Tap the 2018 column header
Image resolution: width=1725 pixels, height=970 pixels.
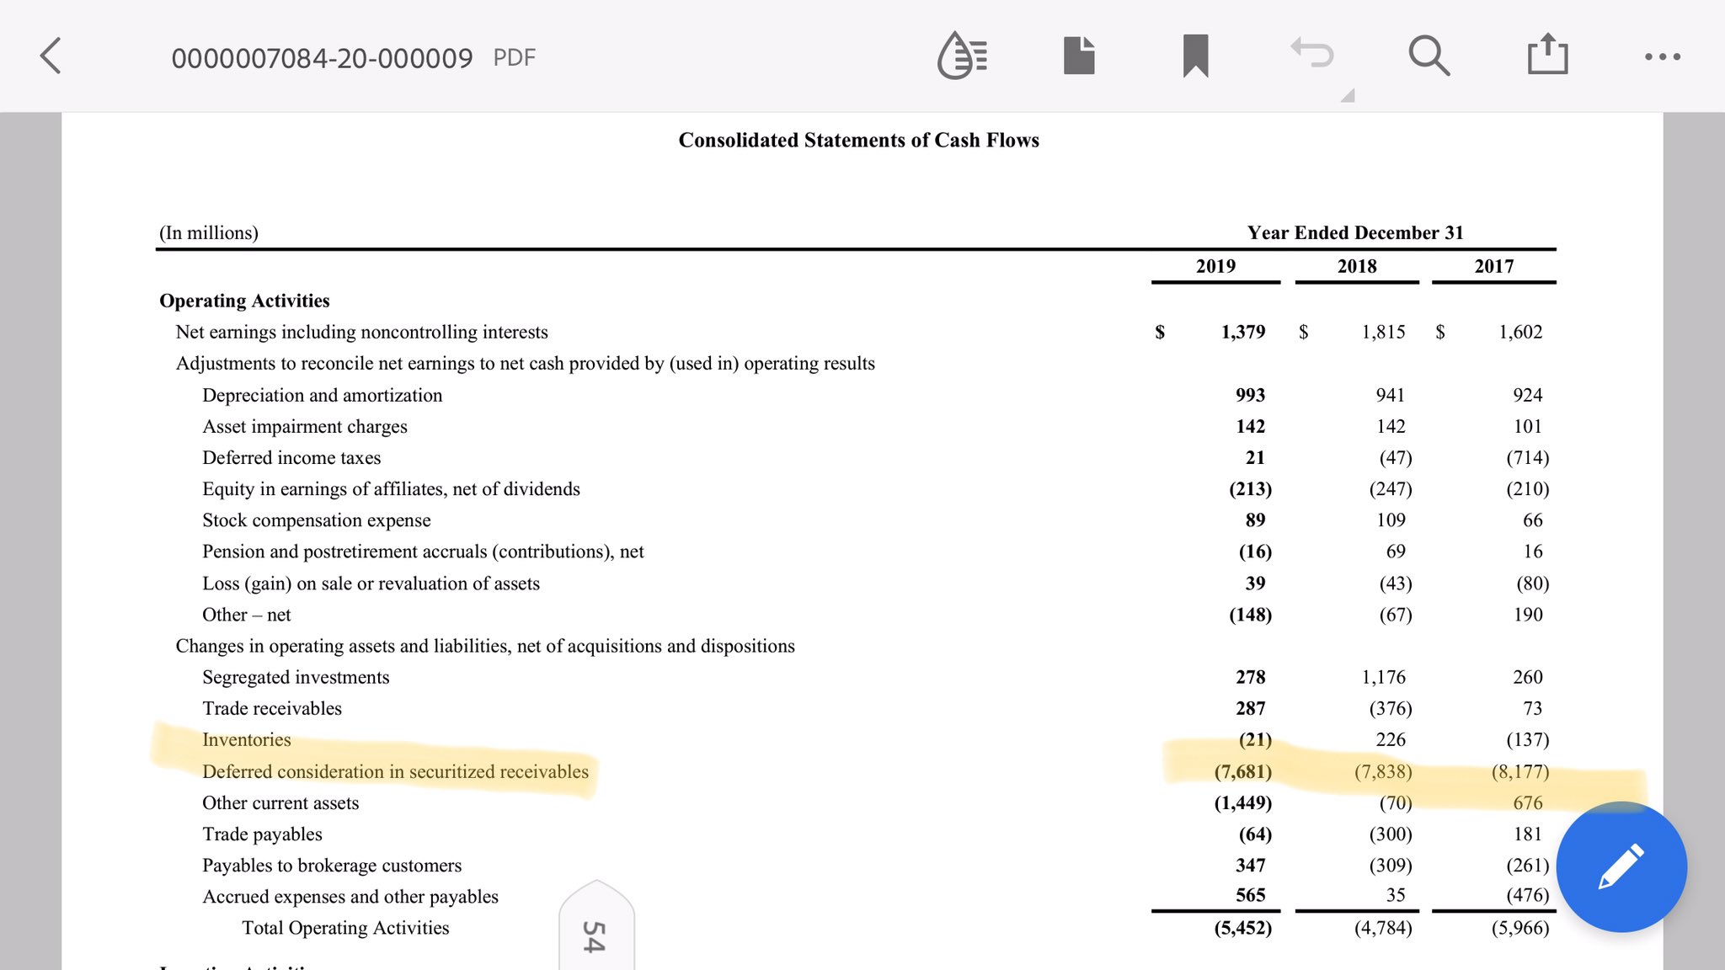tap(1356, 266)
